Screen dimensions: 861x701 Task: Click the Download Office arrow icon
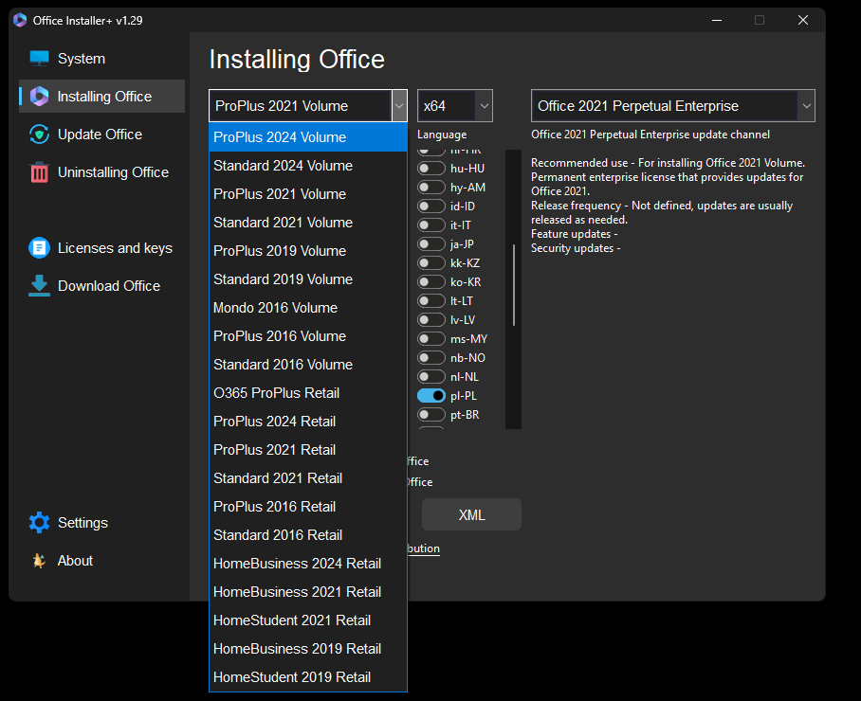click(39, 286)
